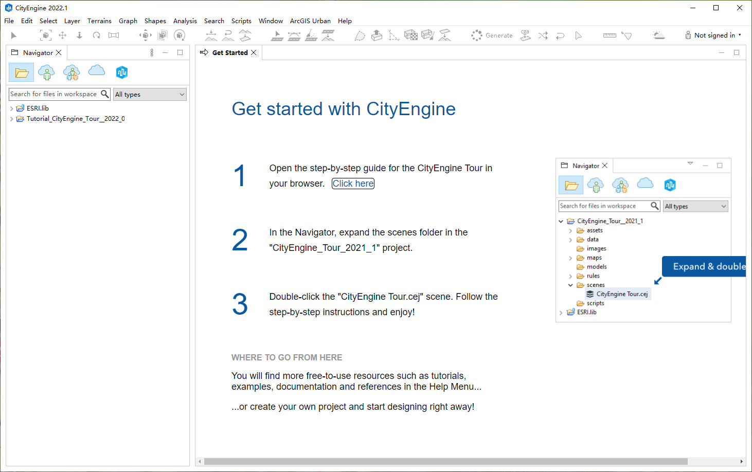Expand the ESRI.lib project tree

coord(11,108)
